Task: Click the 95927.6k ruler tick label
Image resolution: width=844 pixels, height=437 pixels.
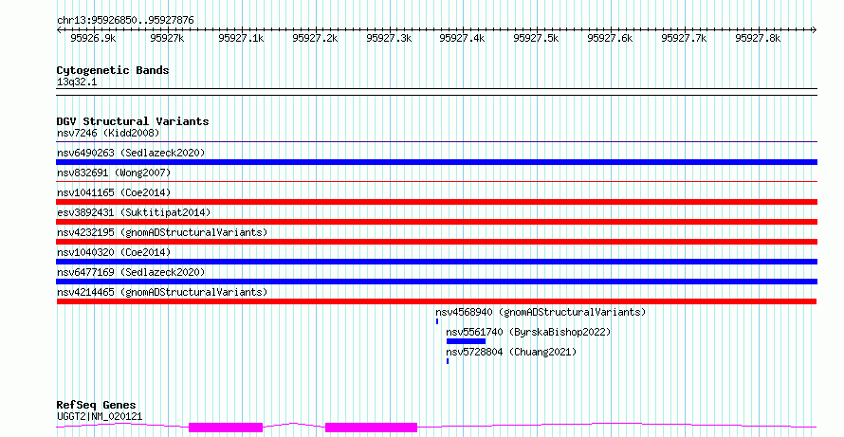Action: (x=610, y=38)
